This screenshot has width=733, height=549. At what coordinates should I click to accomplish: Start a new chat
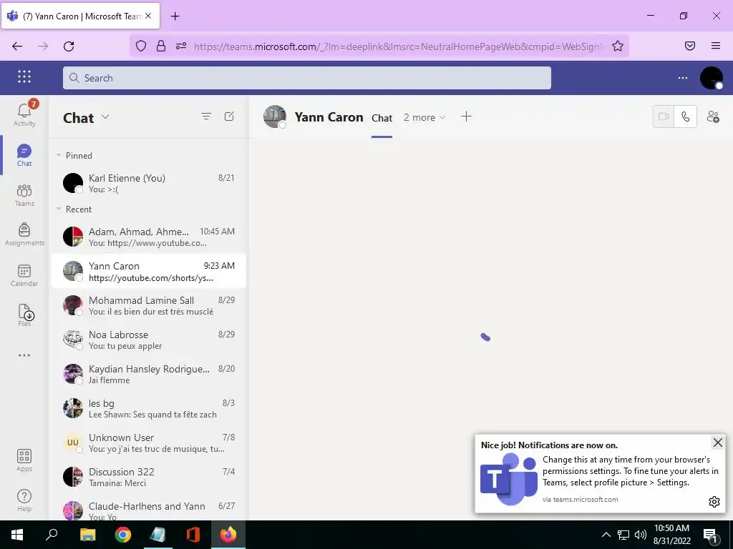pyautogui.click(x=229, y=117)
